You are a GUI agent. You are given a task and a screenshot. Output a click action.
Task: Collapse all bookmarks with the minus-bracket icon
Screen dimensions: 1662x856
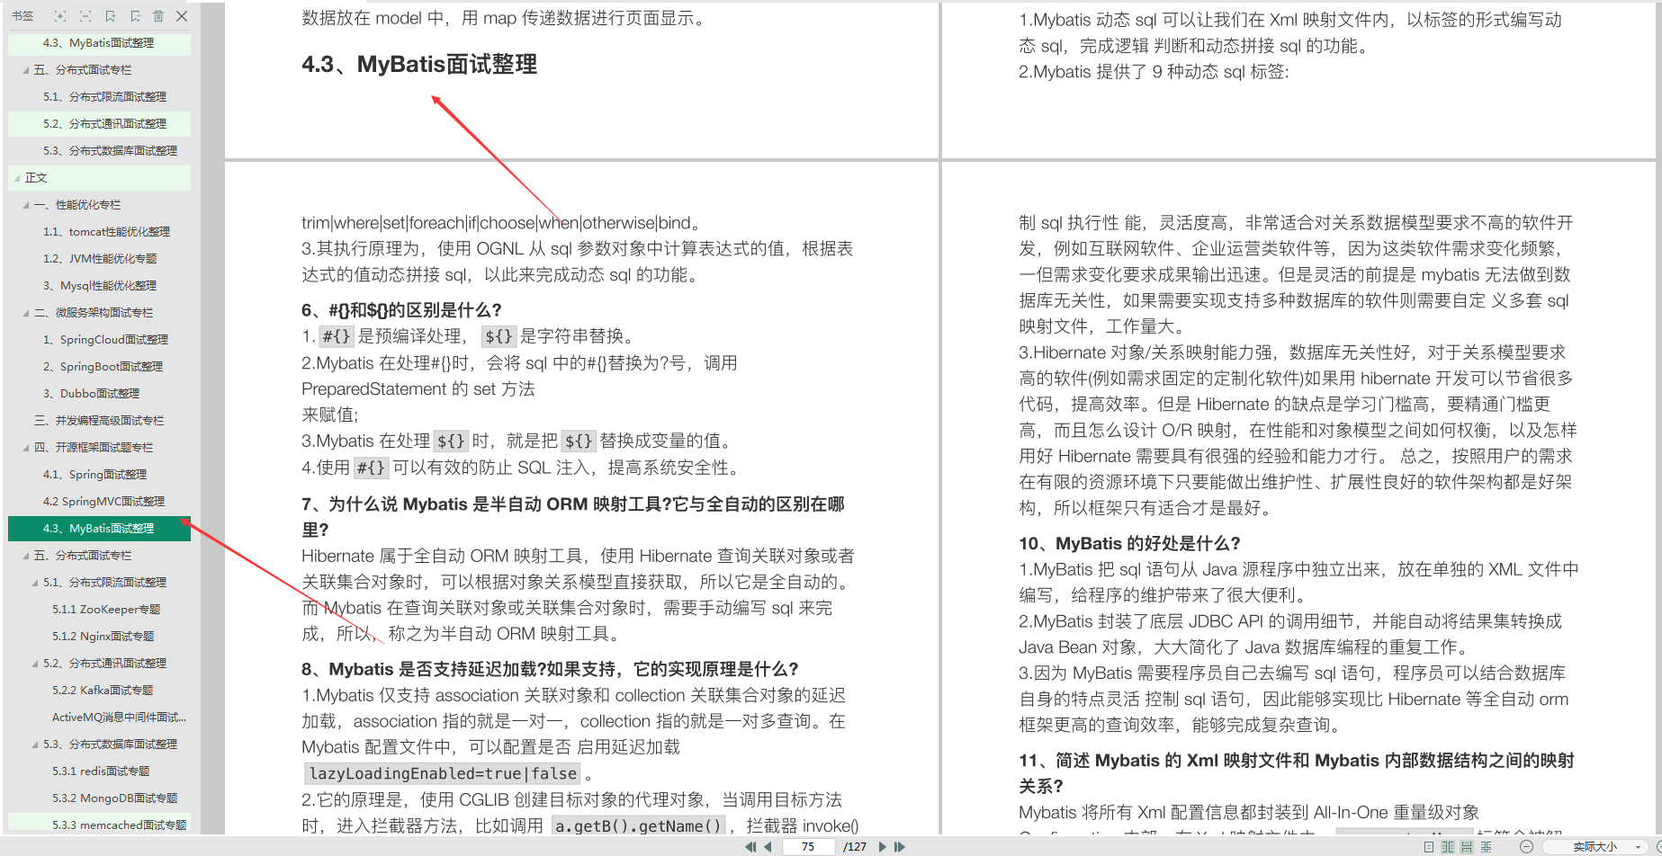[x=85, y=16]
